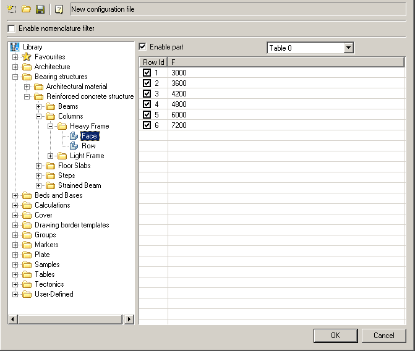
Task: Click the New configuration file icon
Action: [12, 9]
